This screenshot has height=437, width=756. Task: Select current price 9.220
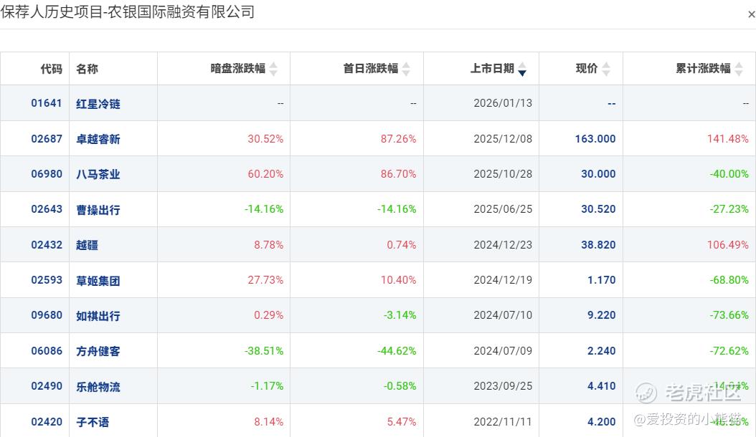[602, 315]
